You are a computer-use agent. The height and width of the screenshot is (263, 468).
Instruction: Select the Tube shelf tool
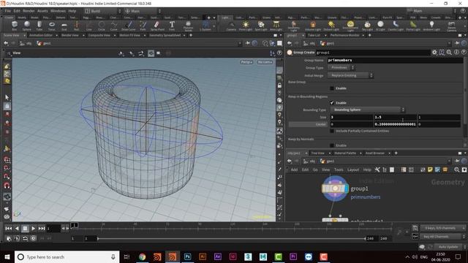pyautogui.click(x=39, y=26)
